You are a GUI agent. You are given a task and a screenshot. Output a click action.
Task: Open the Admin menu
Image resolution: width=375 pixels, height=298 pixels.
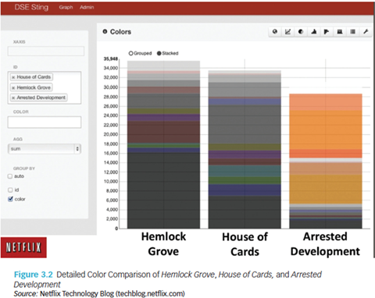pyautogui.click(x=87, y=7)
